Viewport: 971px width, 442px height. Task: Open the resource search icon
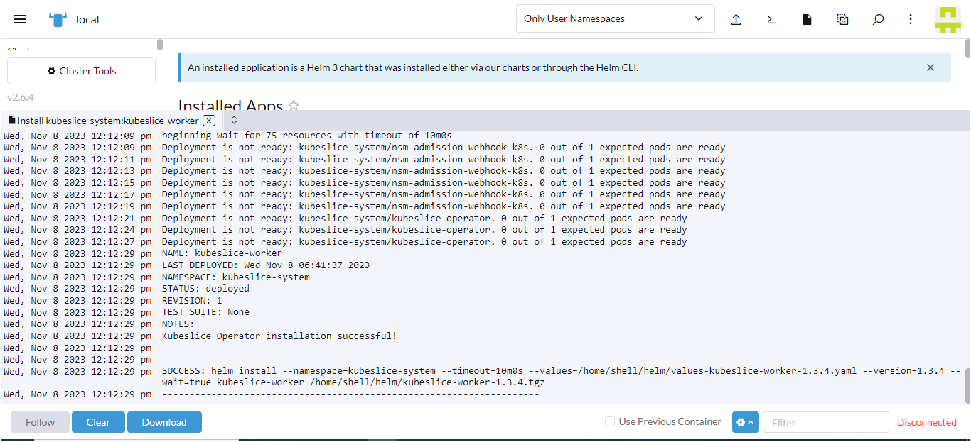[878, 19]
